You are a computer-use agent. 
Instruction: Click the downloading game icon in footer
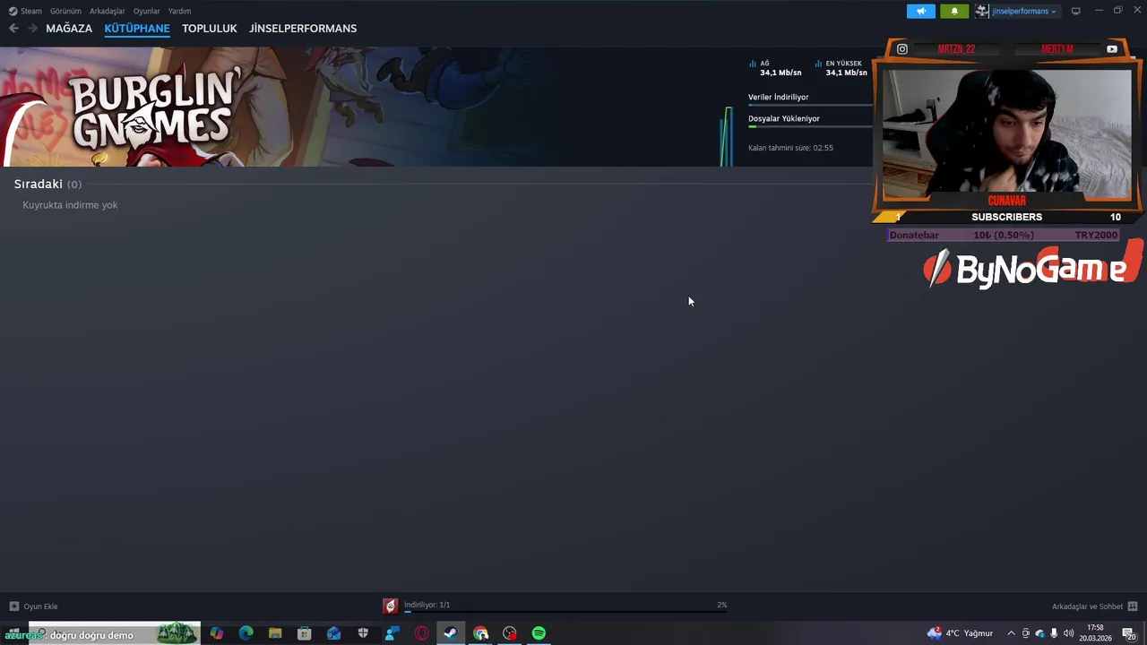click(390, 606)
